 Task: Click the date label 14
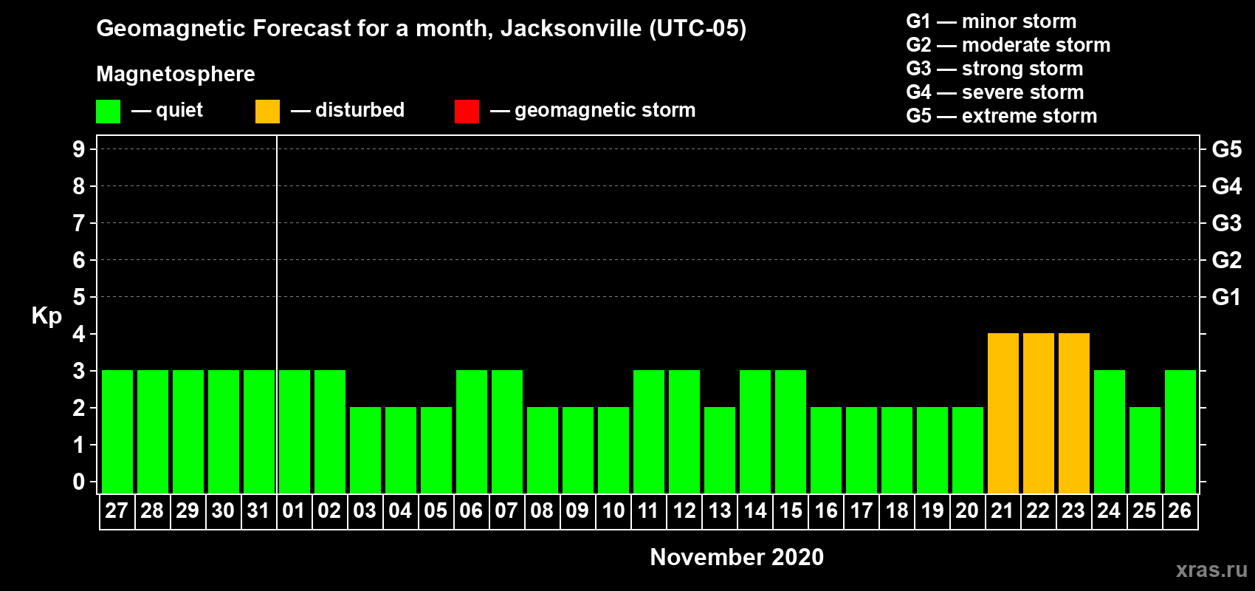(x=754, y=510)
